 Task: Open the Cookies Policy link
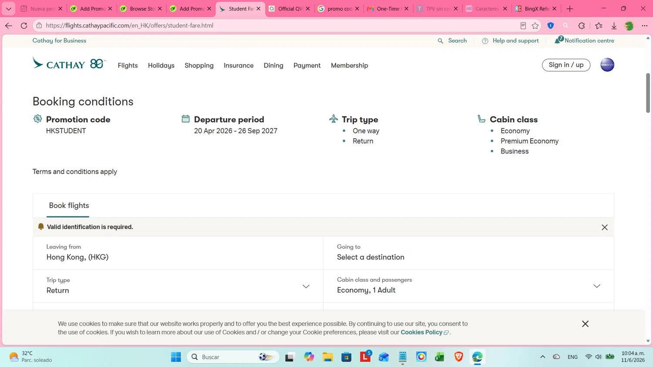[424, 332]
